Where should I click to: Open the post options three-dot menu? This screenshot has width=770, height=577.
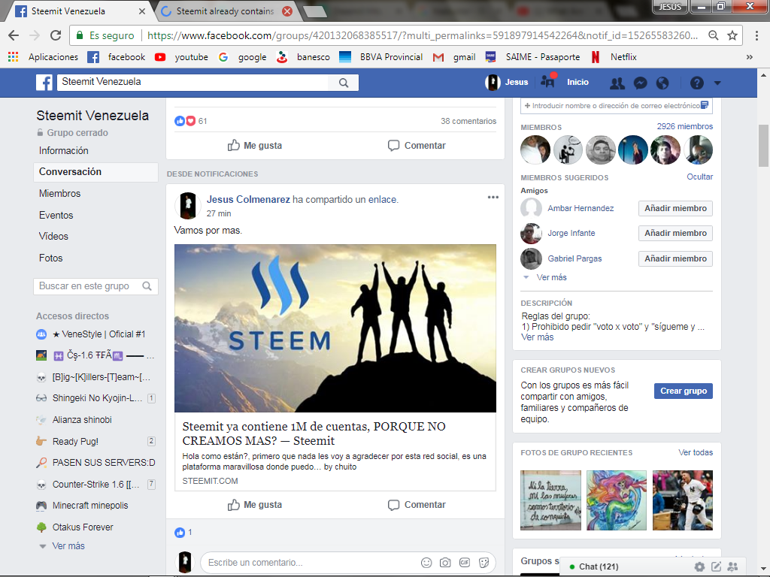(x=493, y=198)
